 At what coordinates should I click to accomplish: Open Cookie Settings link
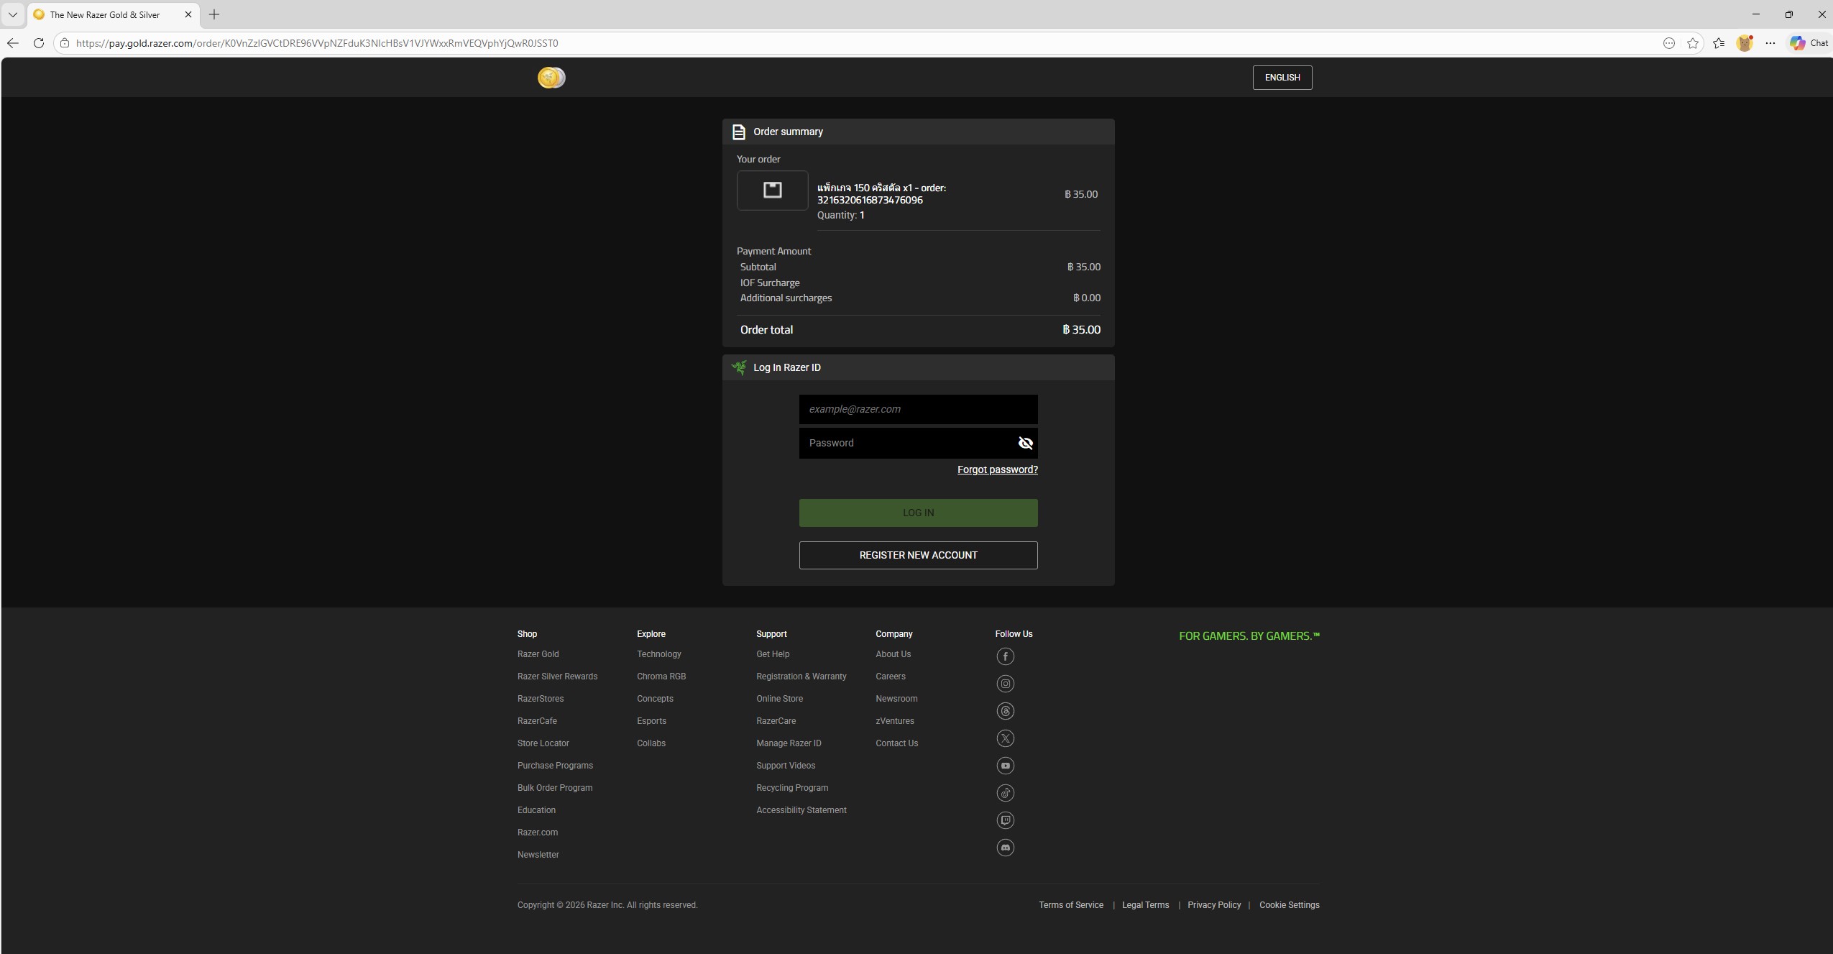[x=1289, y=905]
